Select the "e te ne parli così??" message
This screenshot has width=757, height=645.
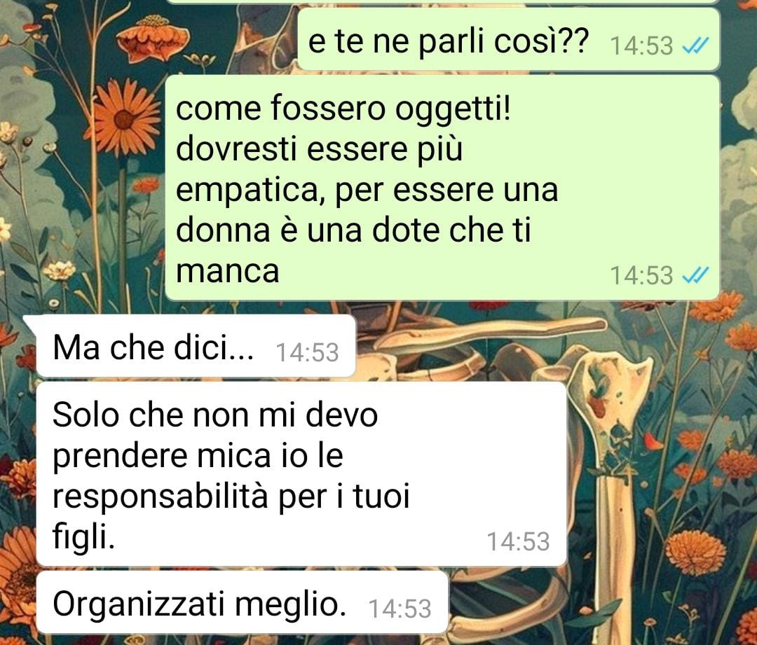(x=509, y=39)
